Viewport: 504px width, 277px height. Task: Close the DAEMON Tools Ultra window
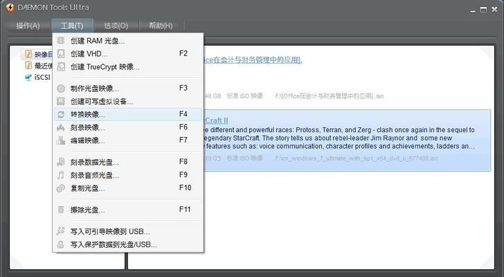point(494,10)
